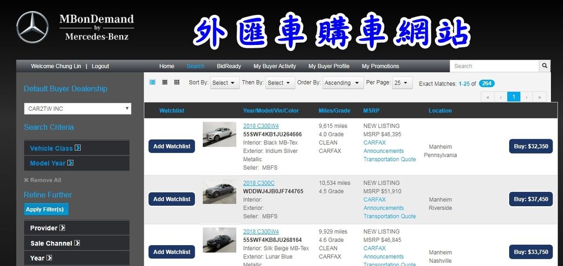563x266 pixels.
Task: Open My Buyer Activity menu
Action: [275, 66]
